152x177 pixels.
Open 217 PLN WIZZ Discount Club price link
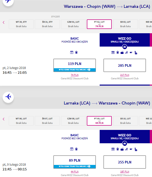click(125, 75)
